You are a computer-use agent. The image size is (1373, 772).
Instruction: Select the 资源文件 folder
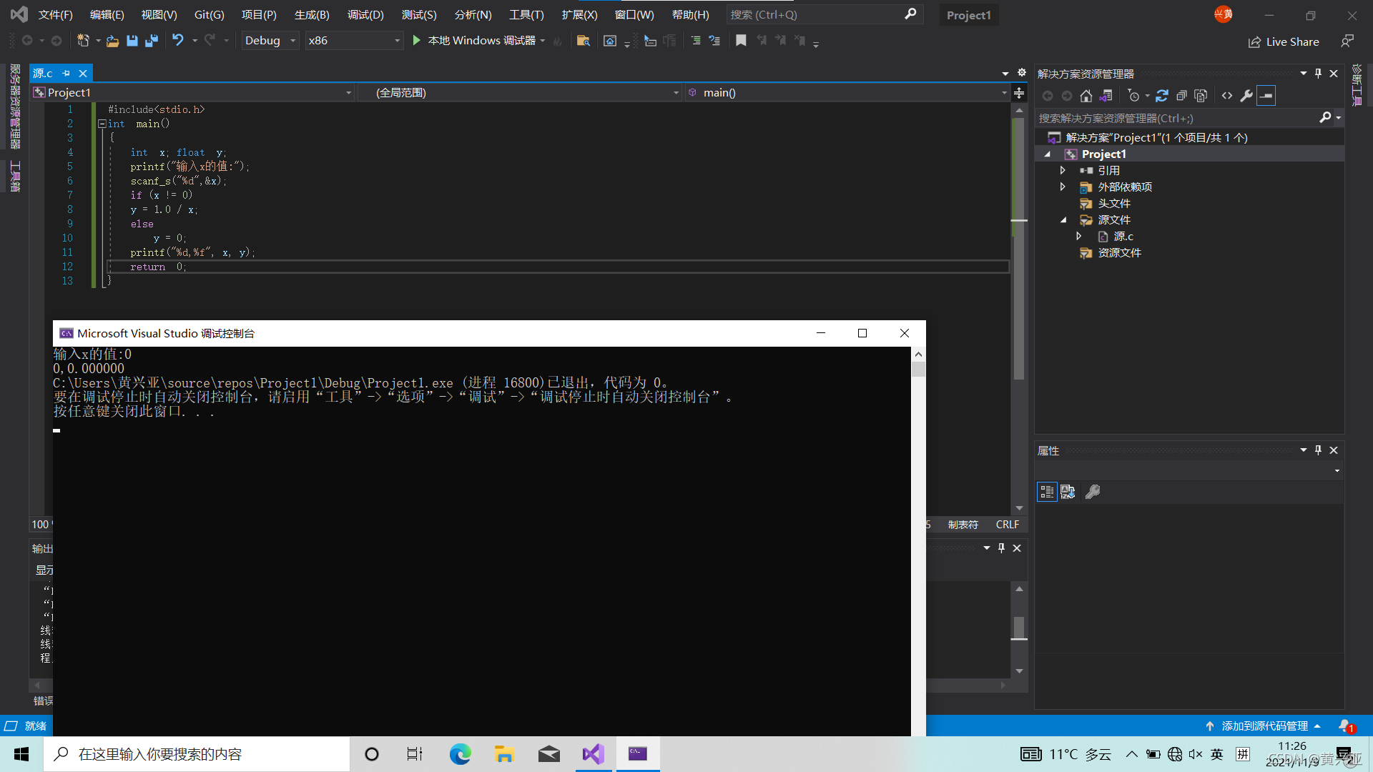pos(1119,253)
